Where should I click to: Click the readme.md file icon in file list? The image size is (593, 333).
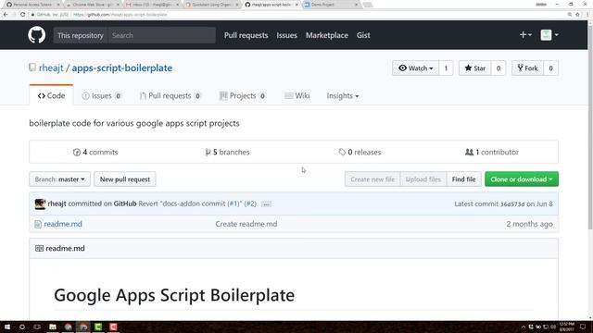click(38, 224)
